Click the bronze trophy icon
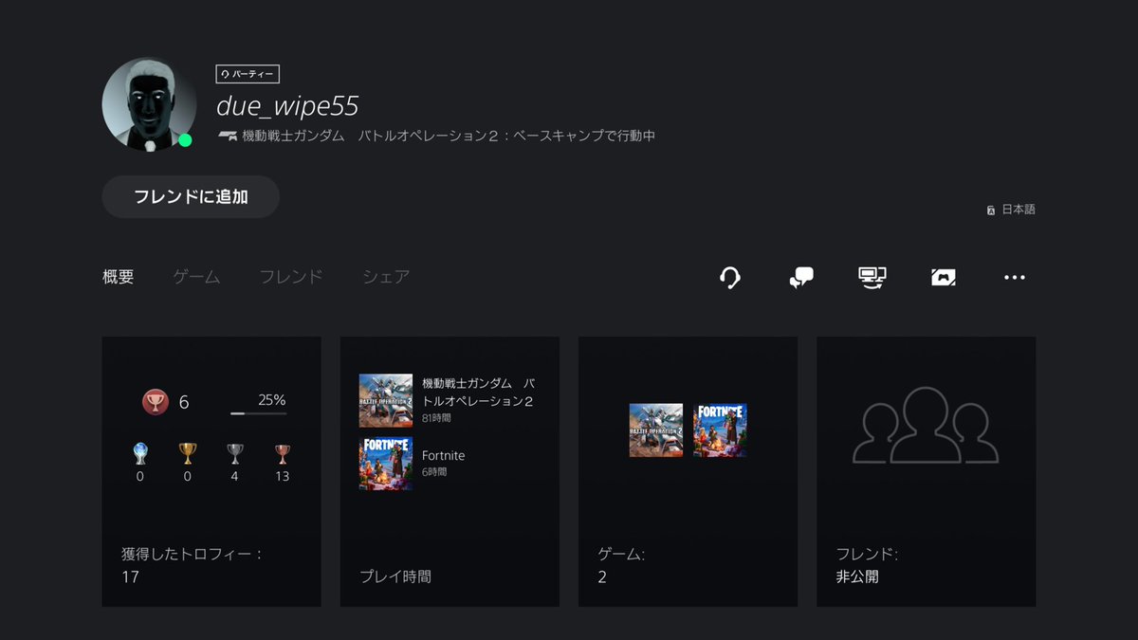Screen dimensions: 1138x640 point(283,454)
